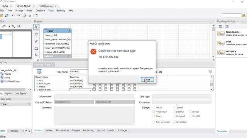Switch to the Indexes tab
Screen dimensions: 247x138
(49, 130)
